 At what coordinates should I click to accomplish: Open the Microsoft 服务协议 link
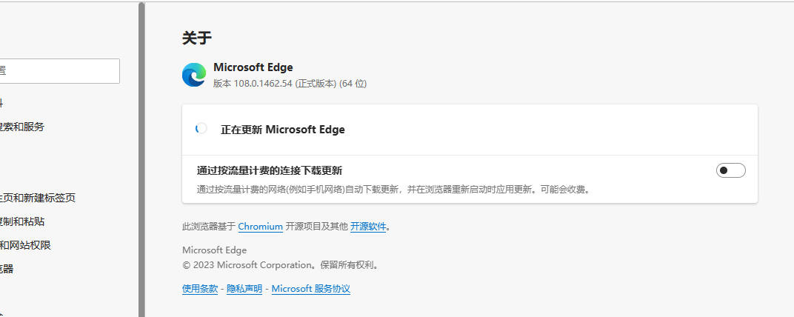(311, 289)
